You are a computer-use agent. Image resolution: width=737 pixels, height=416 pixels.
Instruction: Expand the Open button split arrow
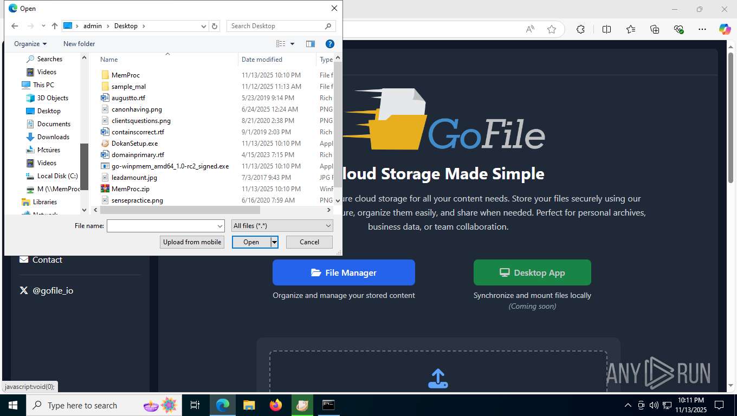click(x=275, y=242)
